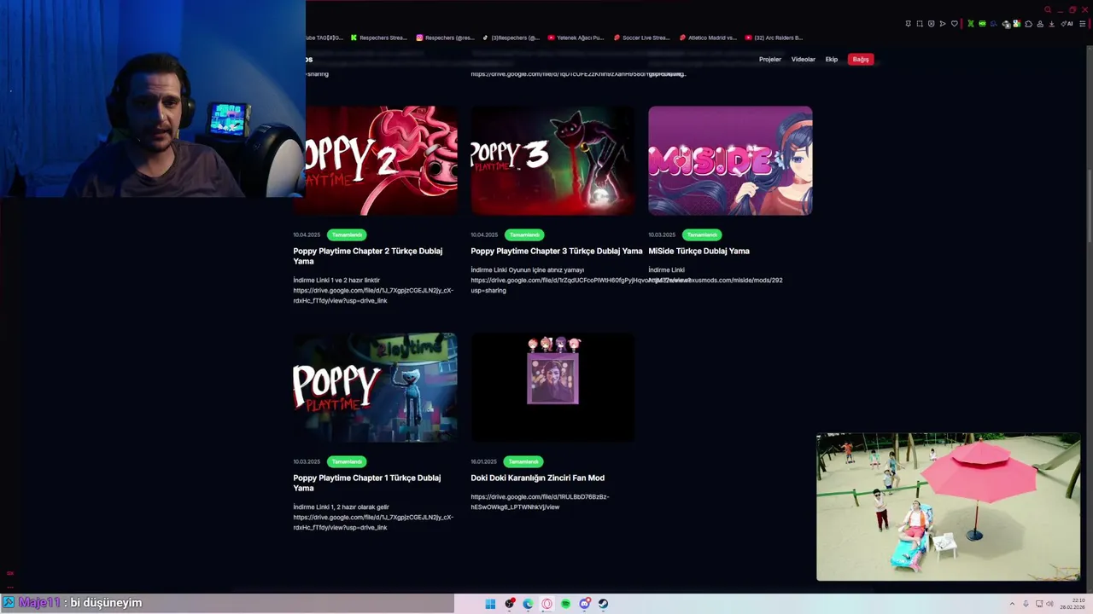Open the snapshot capture tool icon
The width and height of the screenshot is (1093, 614).
click(920, 24)
